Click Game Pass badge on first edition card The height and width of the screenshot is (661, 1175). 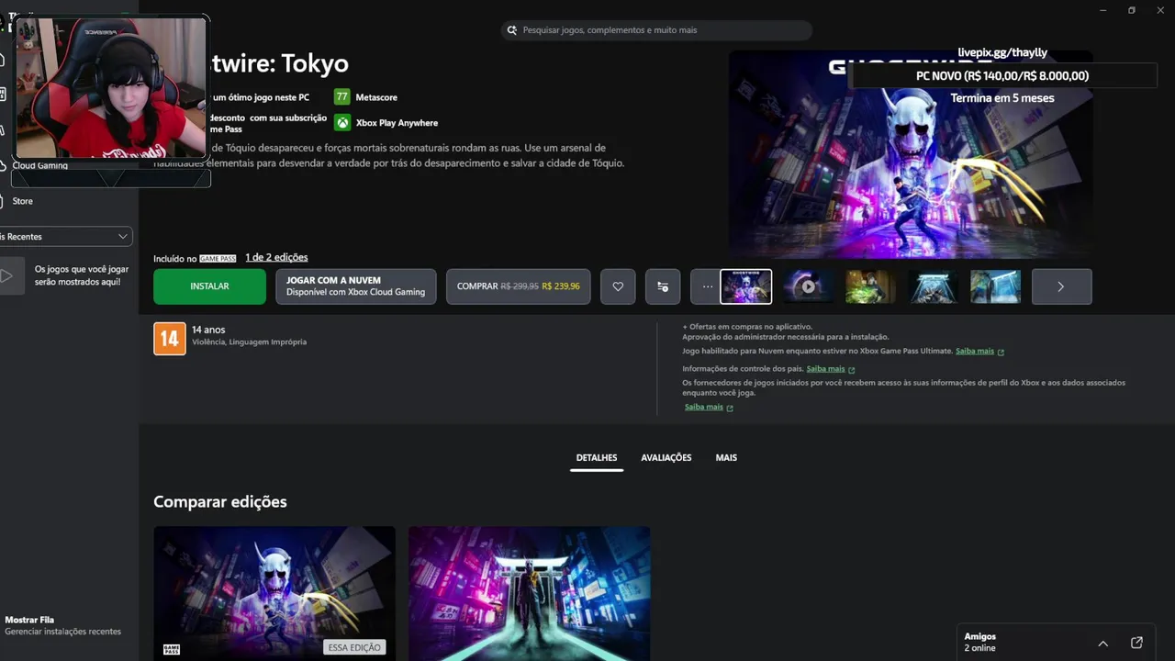coord(171,649)
